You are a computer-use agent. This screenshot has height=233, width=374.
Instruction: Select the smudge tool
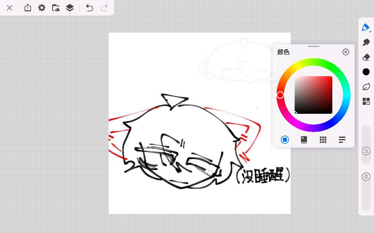pyautogui.click(x=366, y=42)
